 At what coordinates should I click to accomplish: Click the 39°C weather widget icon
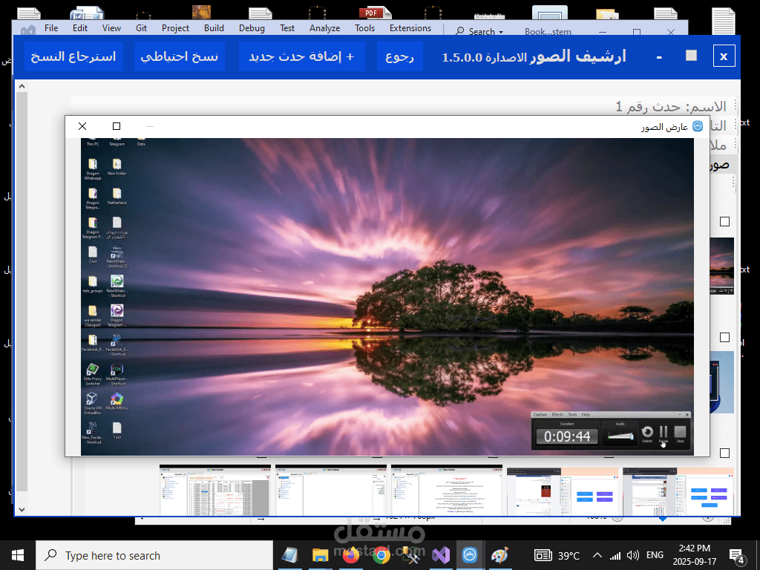(543, 555)
